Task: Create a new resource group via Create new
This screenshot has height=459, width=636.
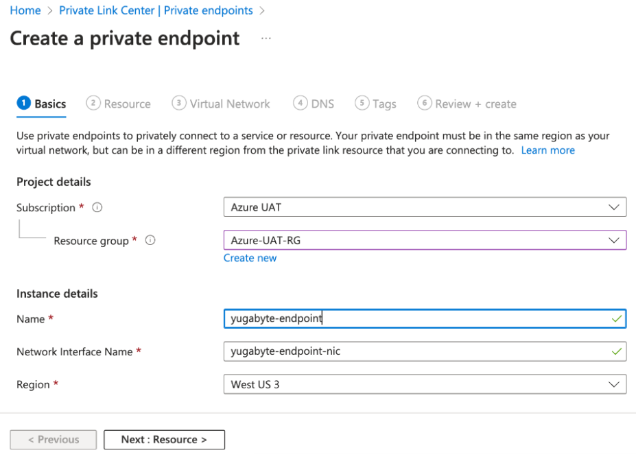Action: click(250, 257)
